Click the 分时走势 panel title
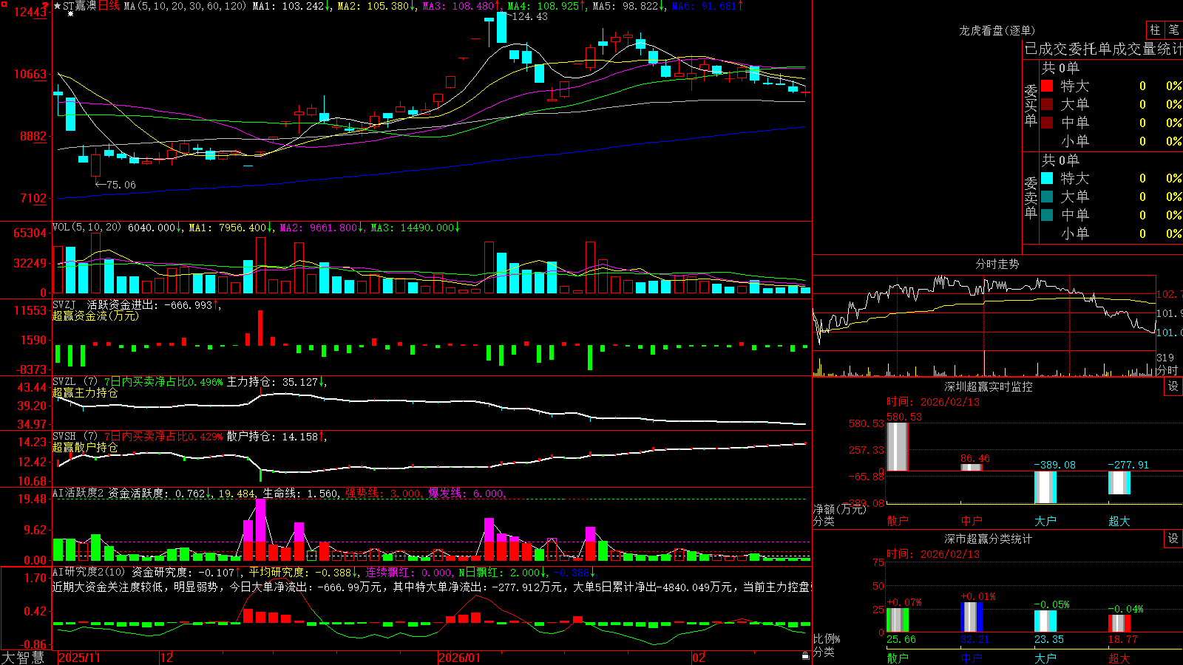 click(x=997, y=263)
